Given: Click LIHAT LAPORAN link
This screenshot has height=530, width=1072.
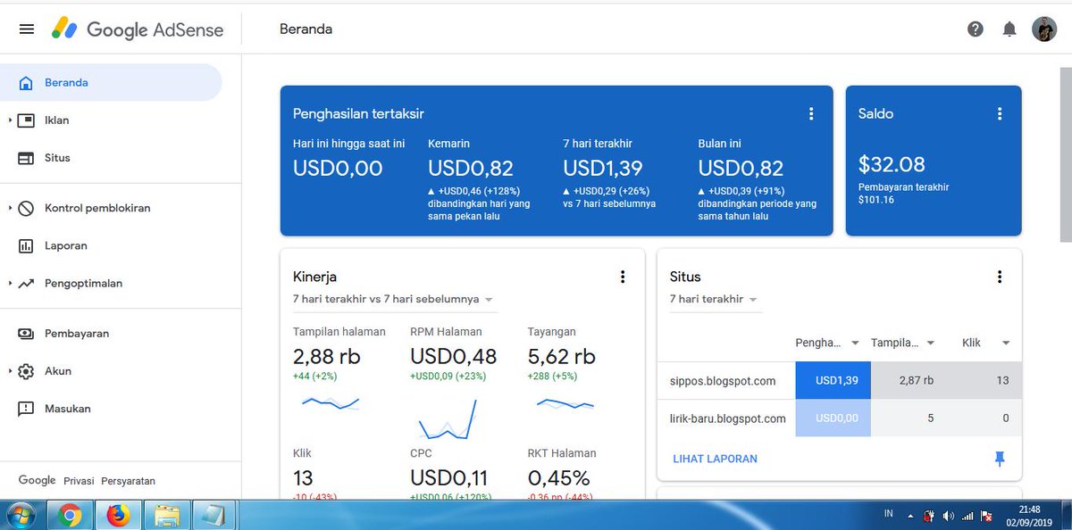Looking at the screenshot, I should [x=715, y=459].
